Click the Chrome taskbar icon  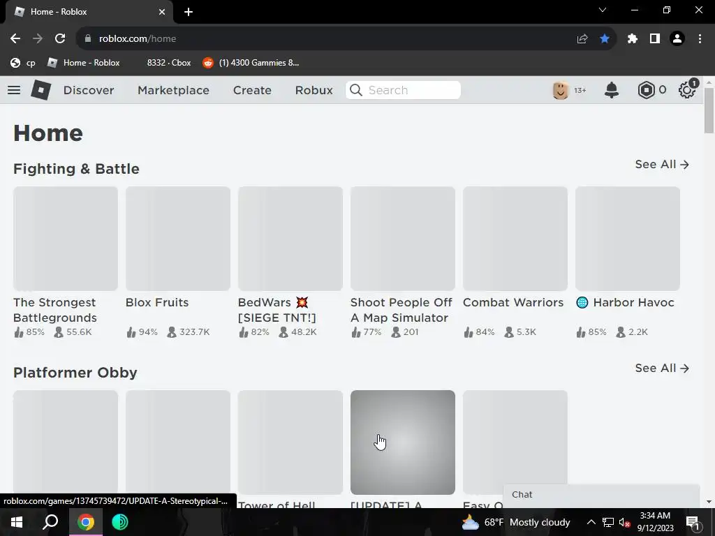pos(85,522)
